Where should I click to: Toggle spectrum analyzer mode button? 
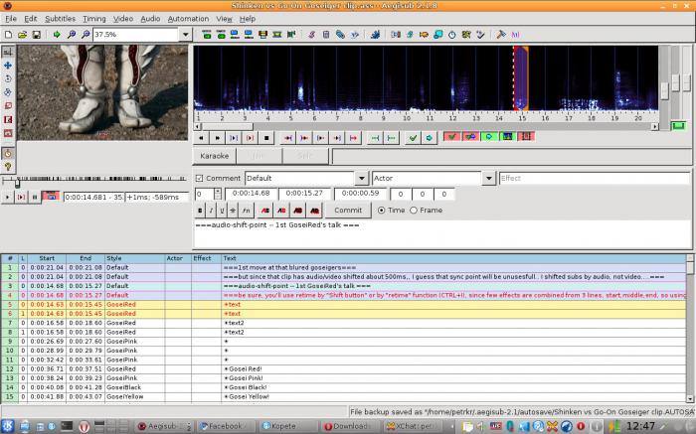pos(507,136)
